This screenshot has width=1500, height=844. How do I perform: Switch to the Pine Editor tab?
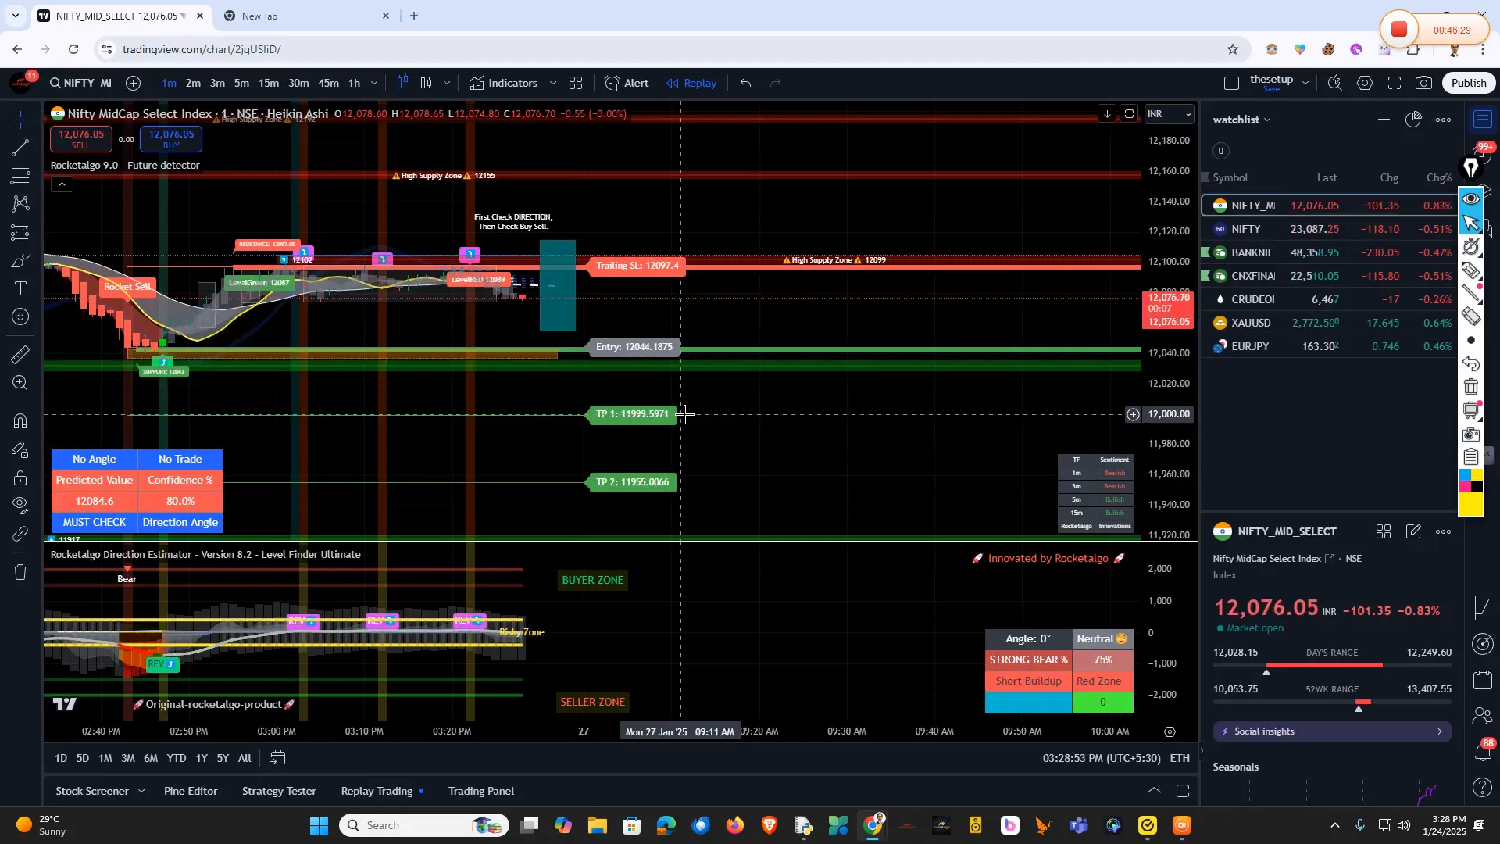(x=190, y=791)
